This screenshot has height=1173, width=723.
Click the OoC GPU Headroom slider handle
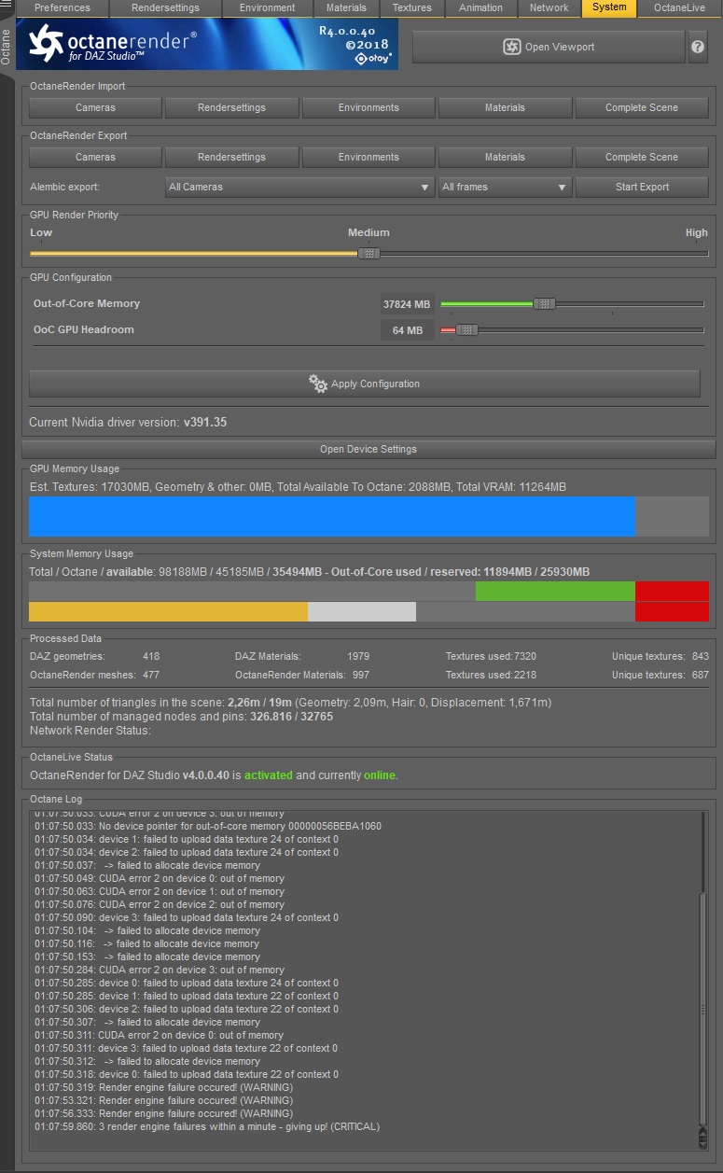pyautogui.click(x=467, y=329)
